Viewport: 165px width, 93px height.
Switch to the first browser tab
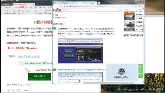tap(64, 3)
